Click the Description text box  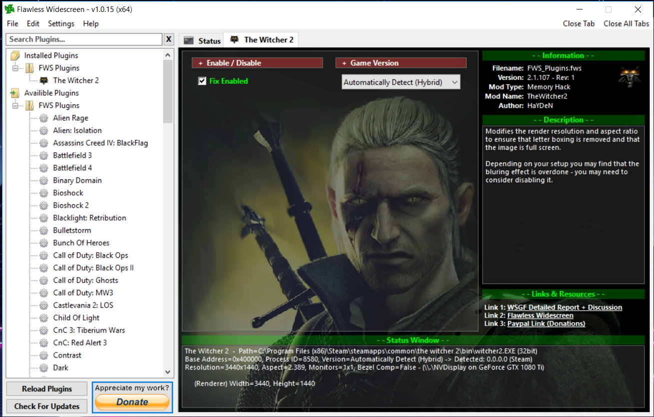click(563, 205)
